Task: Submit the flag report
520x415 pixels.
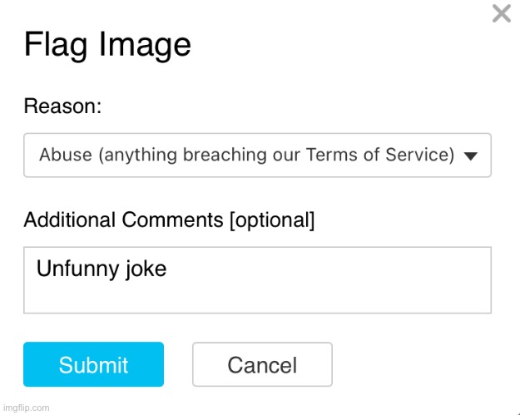Action: pyautogui.click(x=93, y=364)
